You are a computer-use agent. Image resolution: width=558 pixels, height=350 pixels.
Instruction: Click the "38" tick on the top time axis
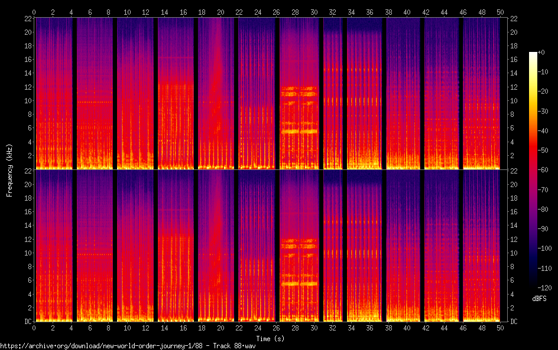pos(388,12)
